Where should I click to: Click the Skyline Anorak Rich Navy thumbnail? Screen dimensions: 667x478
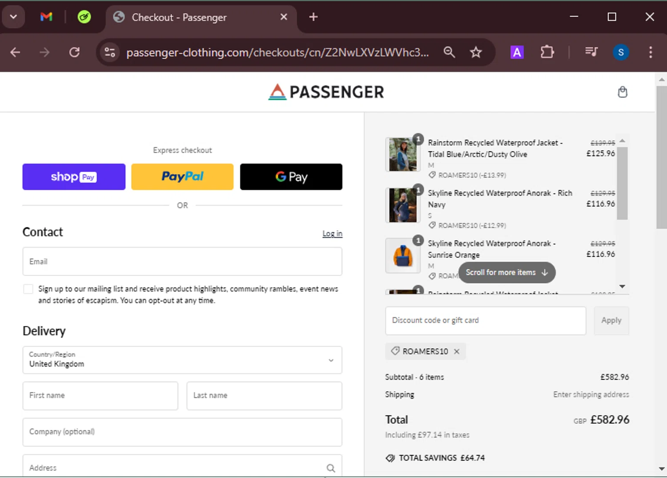click(x=403, y=205)
